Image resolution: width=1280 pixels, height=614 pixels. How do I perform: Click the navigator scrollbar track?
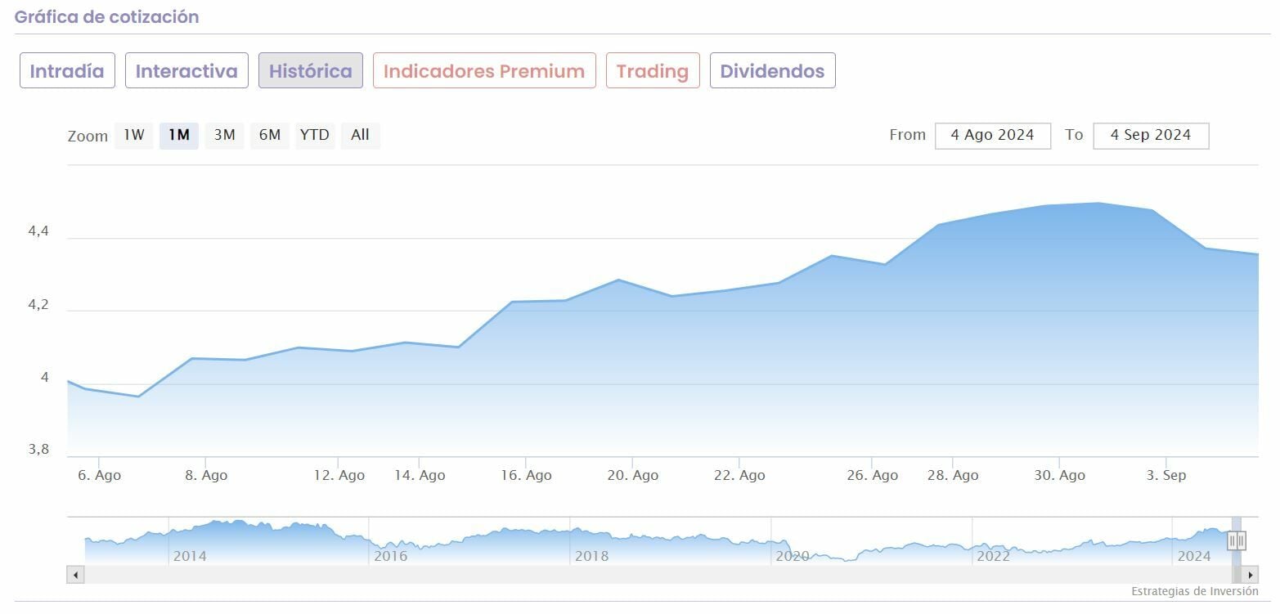click(x=654, y=575)
